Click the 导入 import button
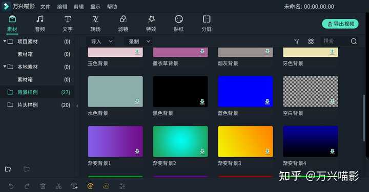 (x=96, y=41)
